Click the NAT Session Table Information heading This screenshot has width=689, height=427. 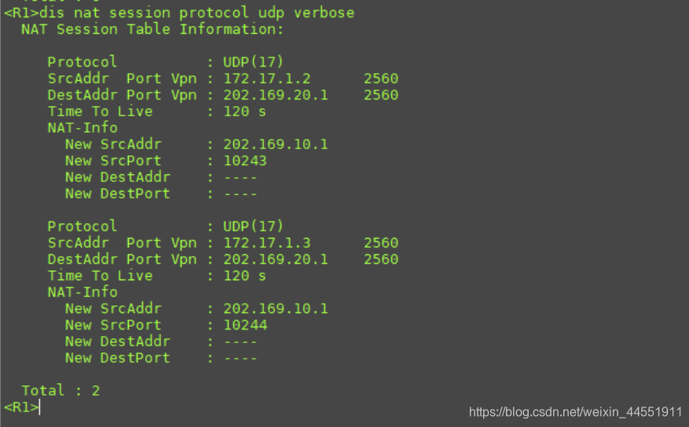(x=152, y=29)
